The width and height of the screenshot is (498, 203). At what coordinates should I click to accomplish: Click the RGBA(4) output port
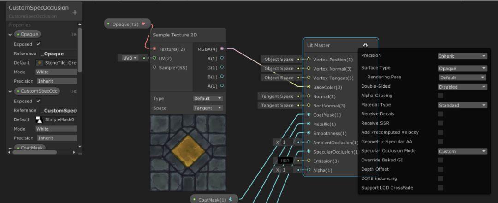[x=222, y=48]
